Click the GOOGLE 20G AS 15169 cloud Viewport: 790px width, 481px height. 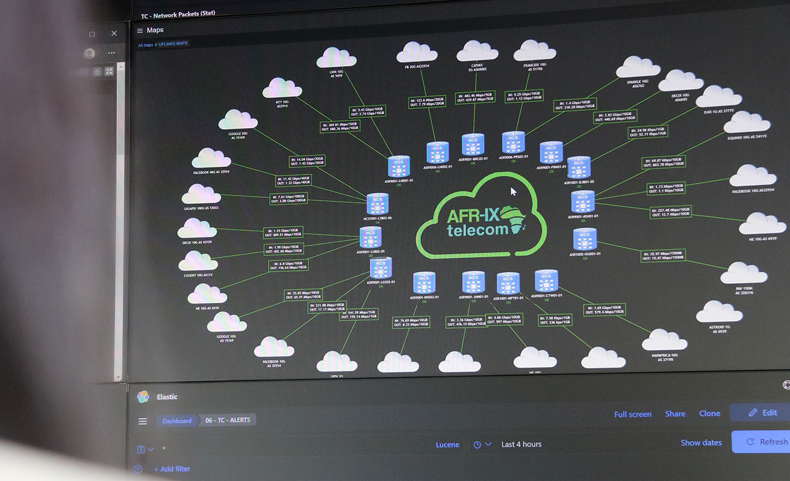click(238, 120)
